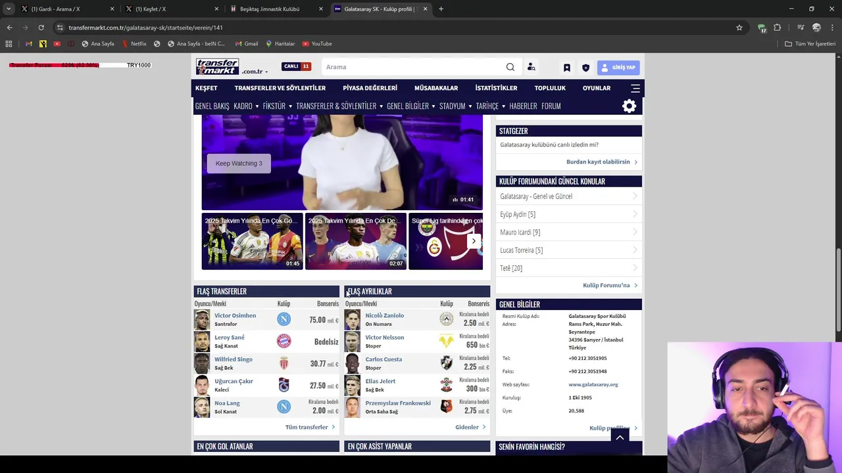Open the bookmark watchlist icon
The height and width of the screenshot is (473, 842).
pyautogui.click(x=567, y=68)
